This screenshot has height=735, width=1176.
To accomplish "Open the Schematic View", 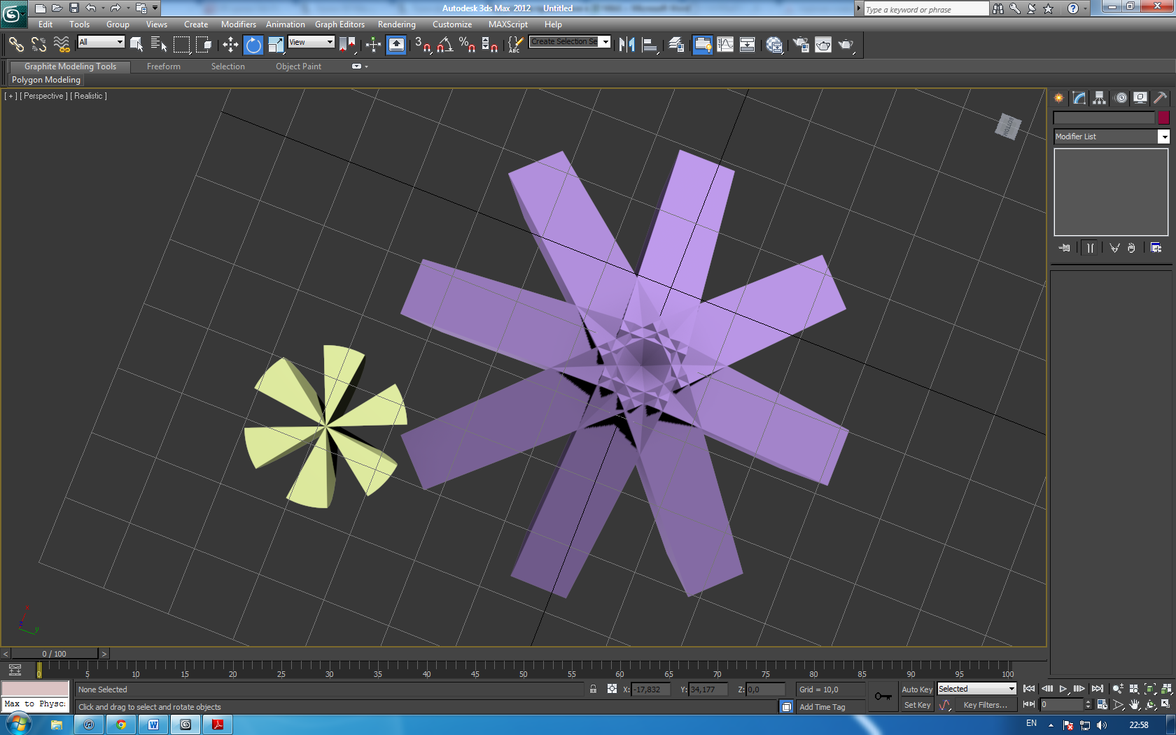I will tap(748, 45).
